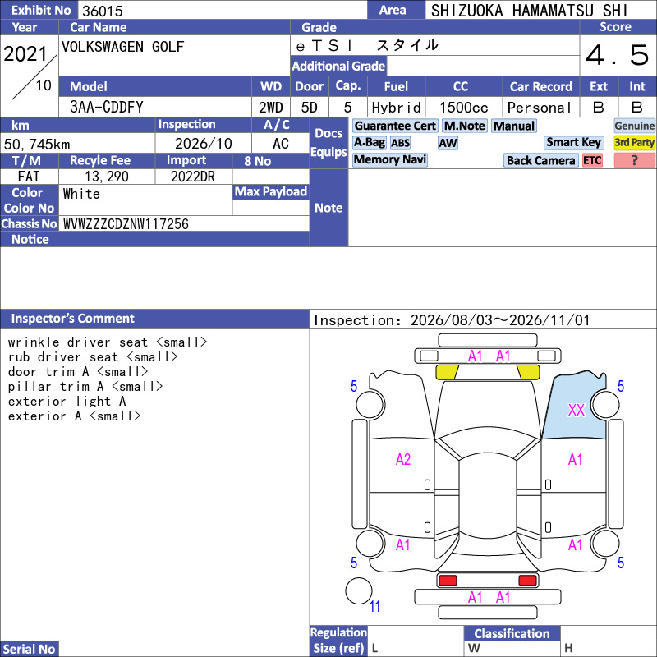Select the Smart Key badge
Image resolution: width=657 pixels, height=657 pixels.
[x=573, y=142]
